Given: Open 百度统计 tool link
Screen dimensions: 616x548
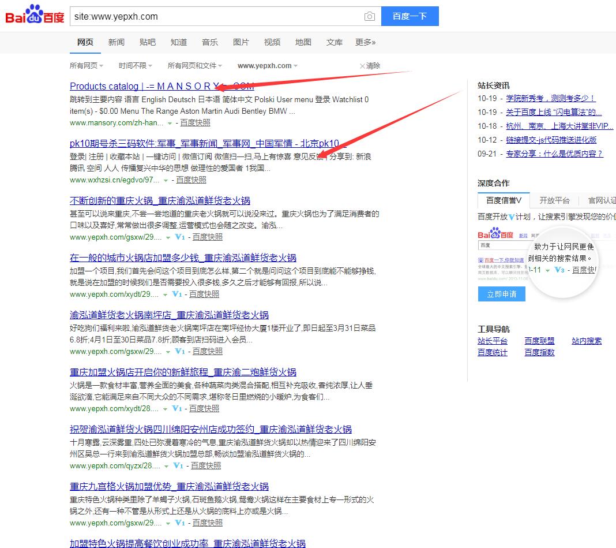Looking at the screenshot, I should [x=492, y=352].
